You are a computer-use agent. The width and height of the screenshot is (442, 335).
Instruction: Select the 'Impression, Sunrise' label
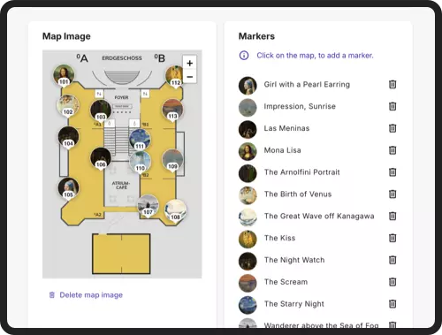300,106
